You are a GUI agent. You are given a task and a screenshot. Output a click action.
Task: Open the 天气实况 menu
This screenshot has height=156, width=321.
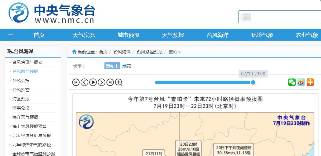coord(83,35)
